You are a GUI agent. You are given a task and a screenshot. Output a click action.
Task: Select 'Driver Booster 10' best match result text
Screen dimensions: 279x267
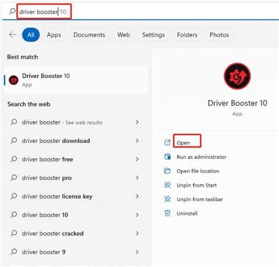tap(46, 76)
